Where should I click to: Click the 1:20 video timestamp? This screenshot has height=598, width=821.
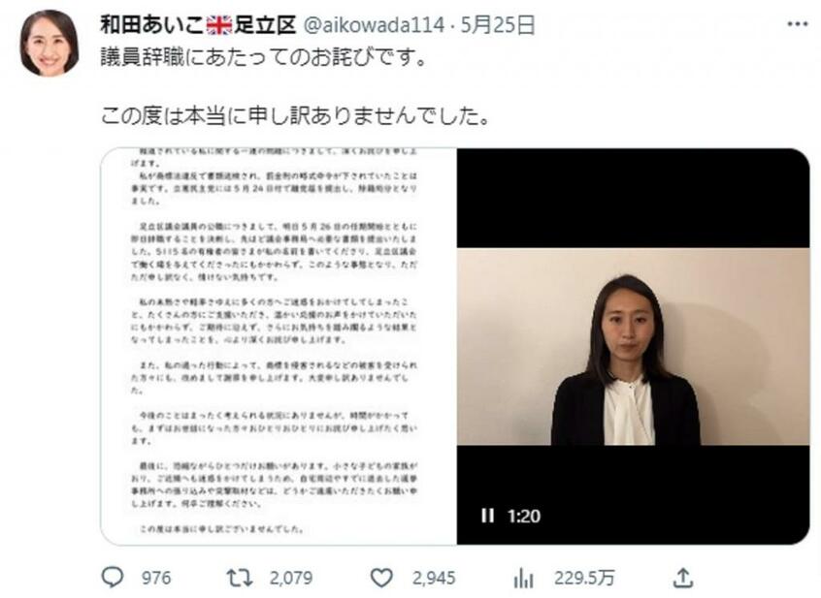524,516
